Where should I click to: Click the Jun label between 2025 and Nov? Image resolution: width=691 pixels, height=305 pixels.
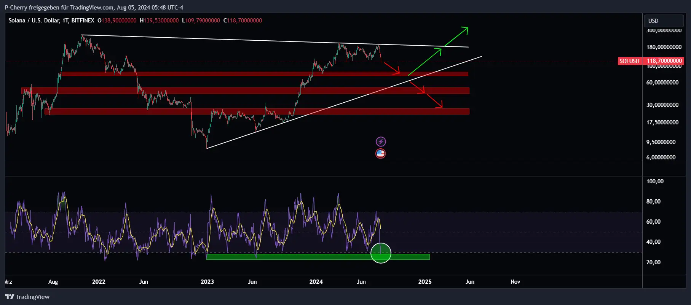[x=470, y=282]
